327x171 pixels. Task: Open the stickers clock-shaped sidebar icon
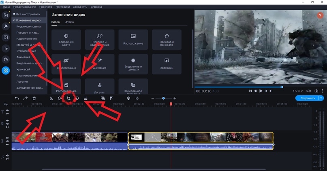pos(6,60)
